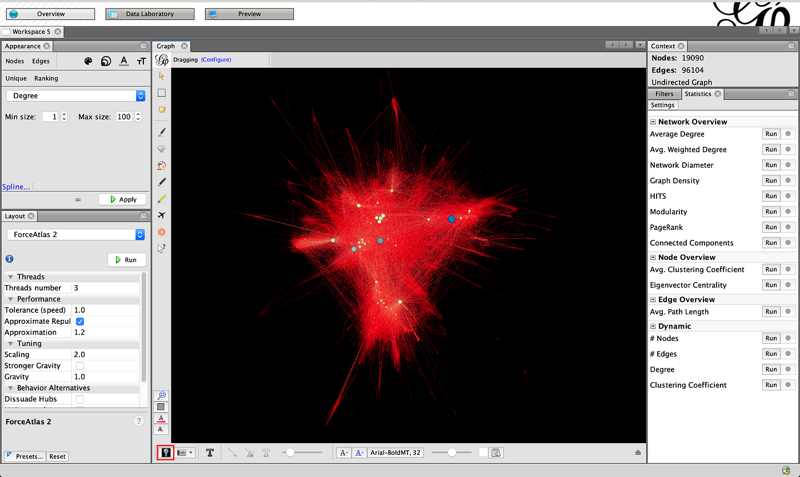Select the orange Heat Map tool
Screen dimensions: 800x477
[x=162, y=232]
